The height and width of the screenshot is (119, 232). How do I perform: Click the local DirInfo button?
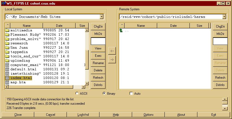(98, 85)
